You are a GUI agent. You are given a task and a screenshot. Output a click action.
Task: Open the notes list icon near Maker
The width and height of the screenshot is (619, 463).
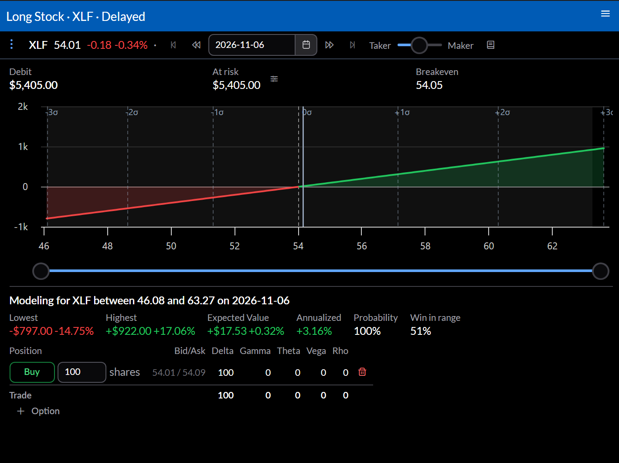click(x=490, y=45)
